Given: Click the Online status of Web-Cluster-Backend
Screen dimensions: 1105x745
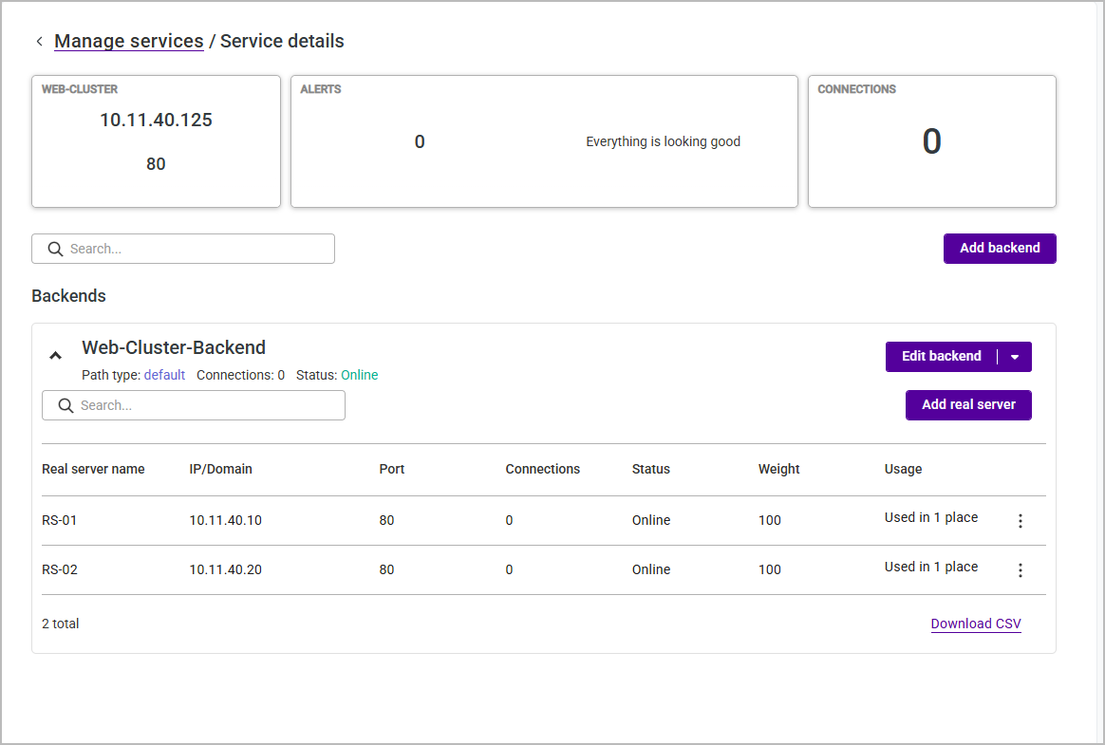Looking at the screenshot, I should [x=360, y=375].
